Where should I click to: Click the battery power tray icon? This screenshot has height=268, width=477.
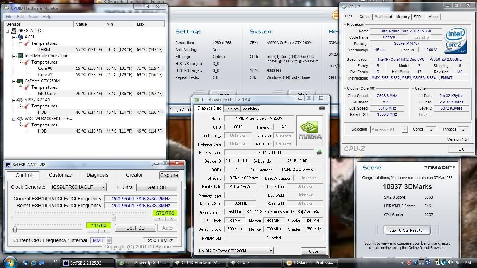[x=438, y=262]
